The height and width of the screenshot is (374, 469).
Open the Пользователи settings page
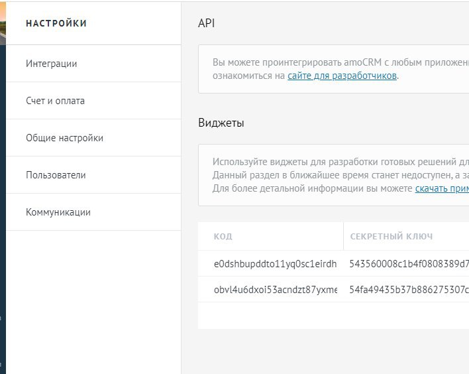point(56,175)
